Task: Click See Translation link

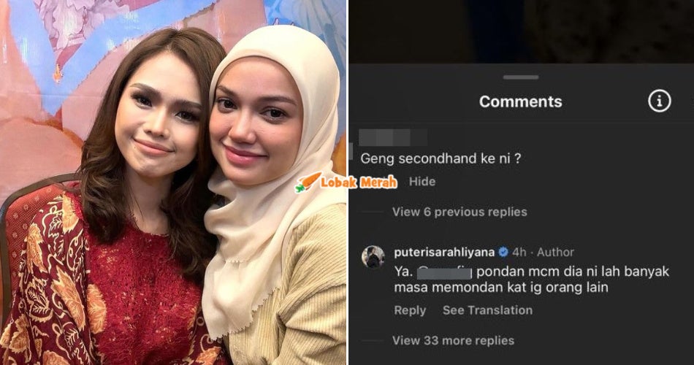Action: coord(487,310)
